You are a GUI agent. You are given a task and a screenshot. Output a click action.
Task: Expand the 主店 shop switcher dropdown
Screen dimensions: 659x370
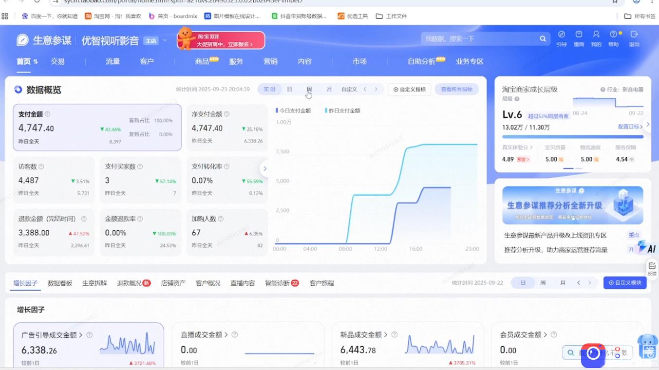[164, 40]
